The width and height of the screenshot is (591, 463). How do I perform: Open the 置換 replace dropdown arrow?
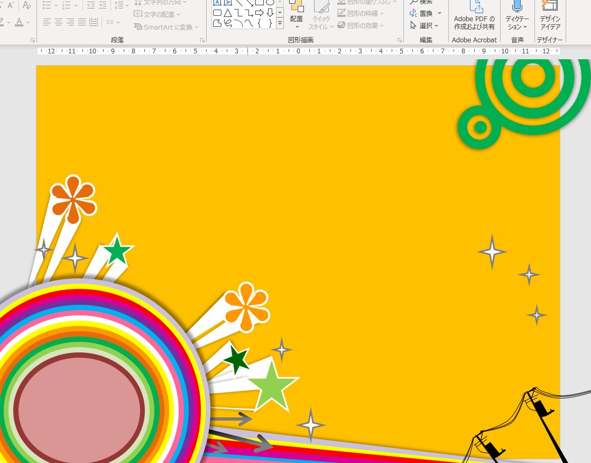[x=439, y=14]
